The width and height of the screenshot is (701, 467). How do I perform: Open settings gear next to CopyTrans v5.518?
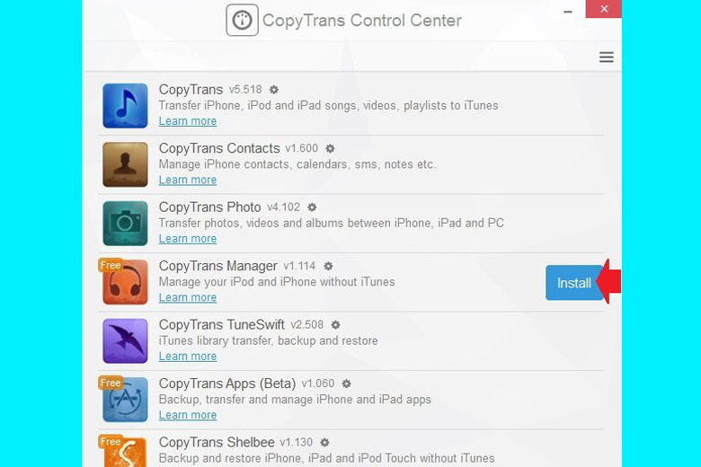pyautogui.click(x=274, y=90)
